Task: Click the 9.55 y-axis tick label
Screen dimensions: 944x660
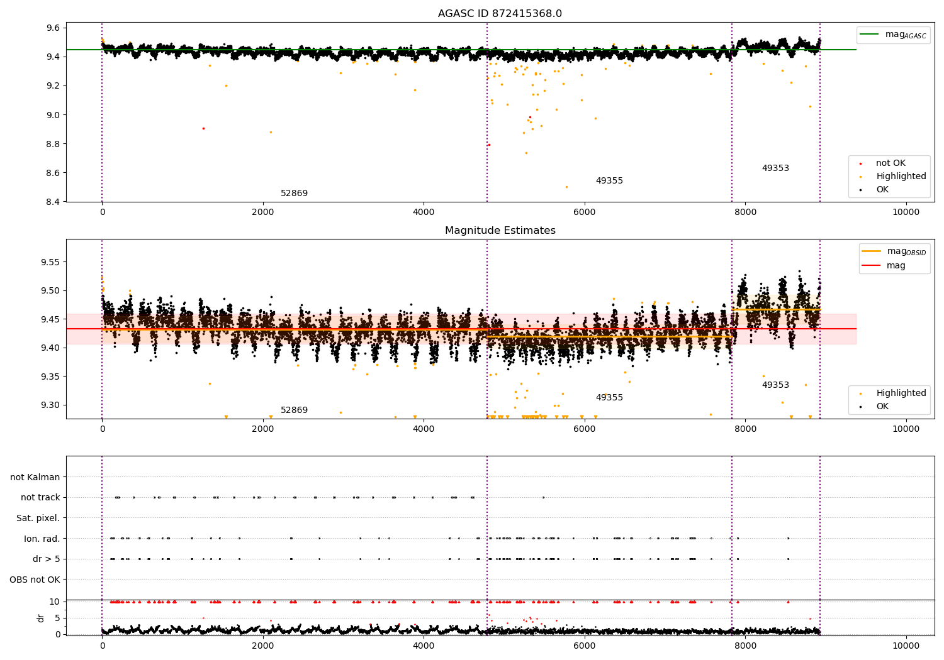Action: click(x=50, y=262)
